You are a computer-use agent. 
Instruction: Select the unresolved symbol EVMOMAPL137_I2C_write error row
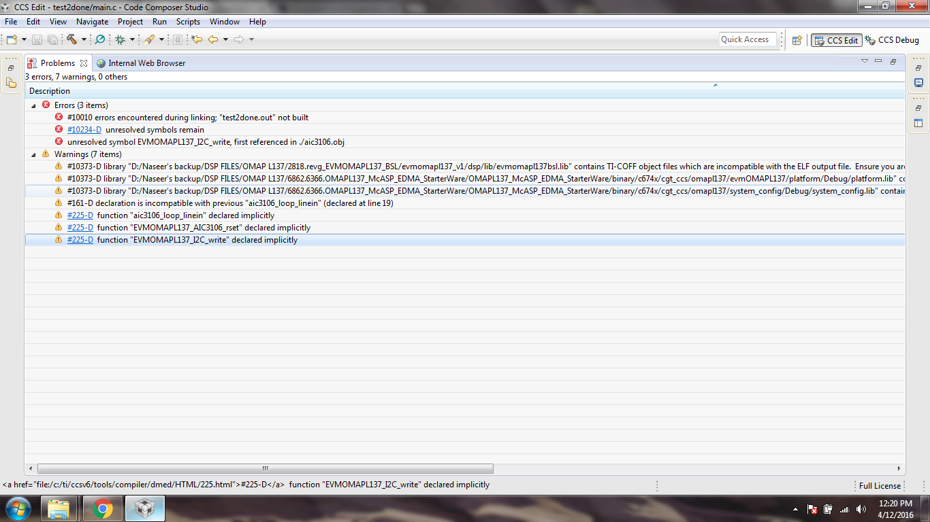point(465,142)
